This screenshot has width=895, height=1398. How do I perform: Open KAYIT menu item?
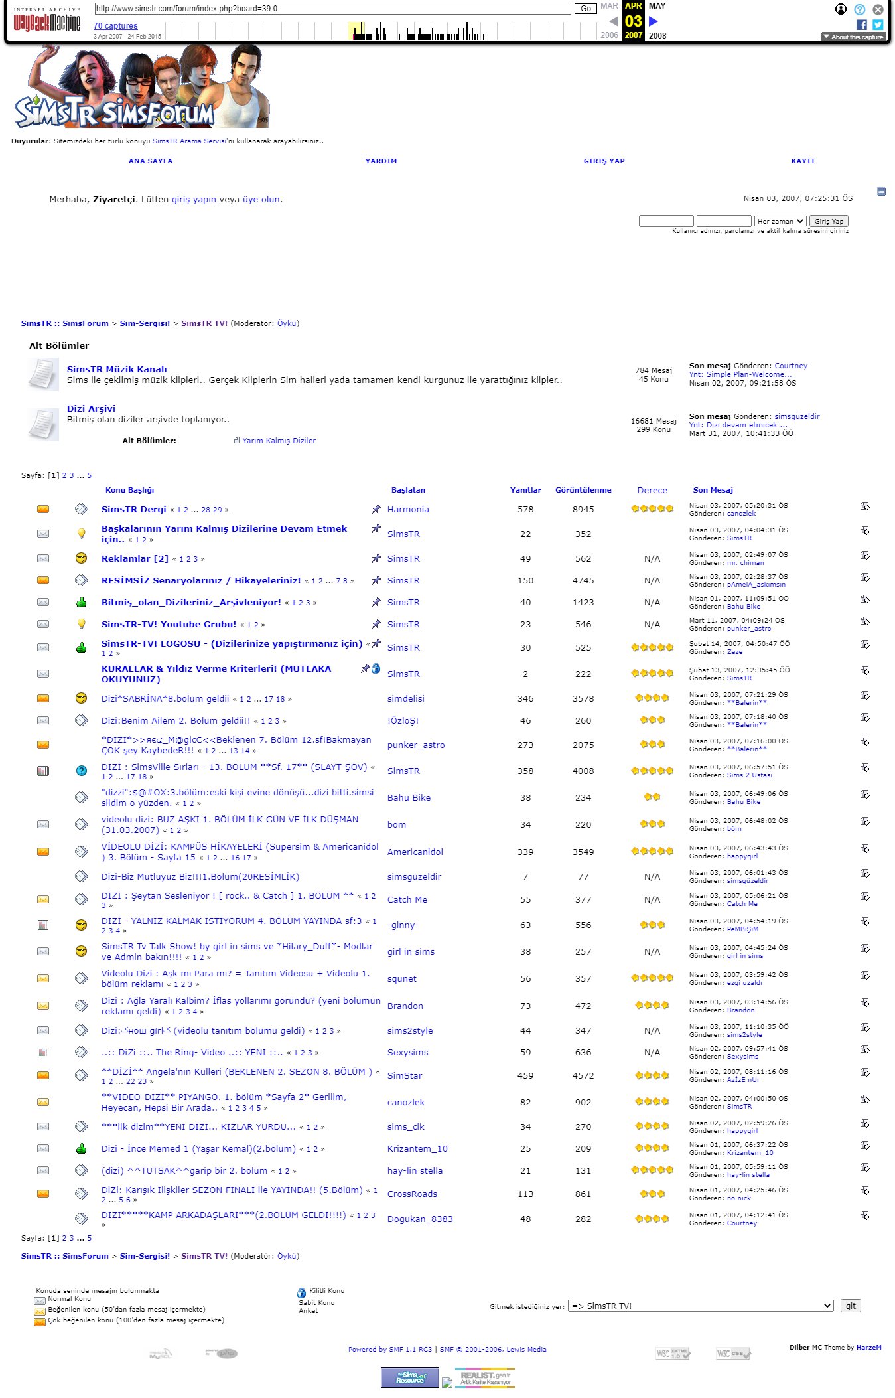tap(803, 161)
